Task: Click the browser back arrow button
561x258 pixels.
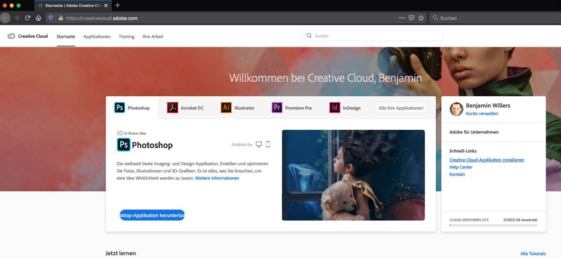Action: [5, 18]
